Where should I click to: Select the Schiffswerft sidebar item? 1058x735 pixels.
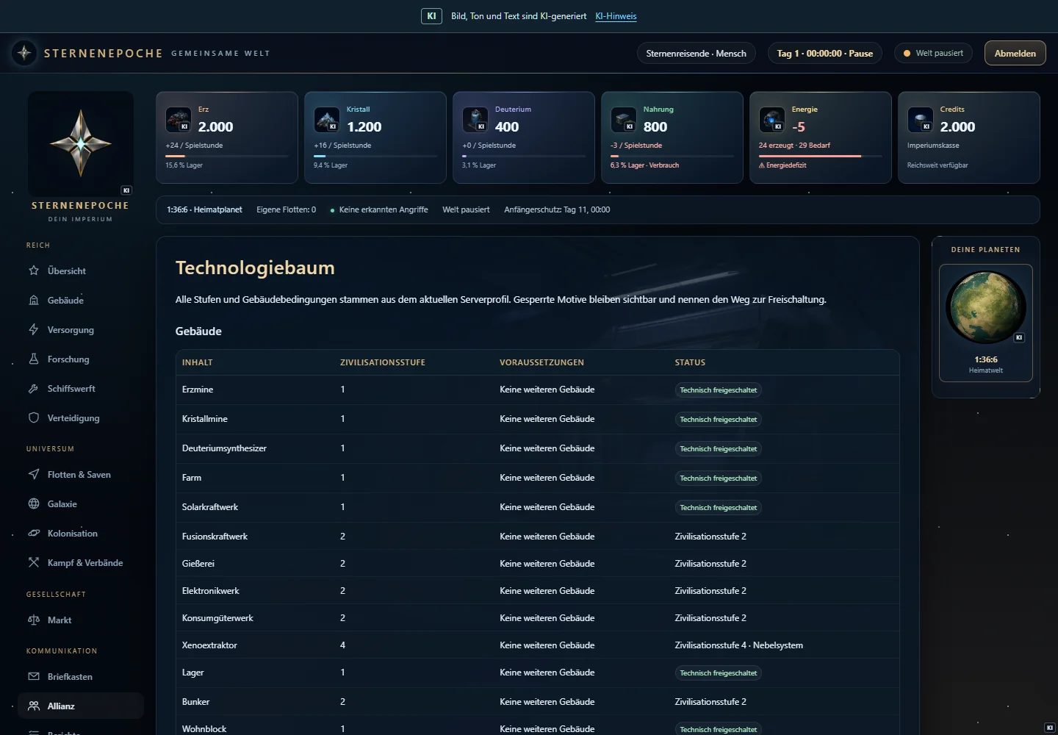[81, 388]
